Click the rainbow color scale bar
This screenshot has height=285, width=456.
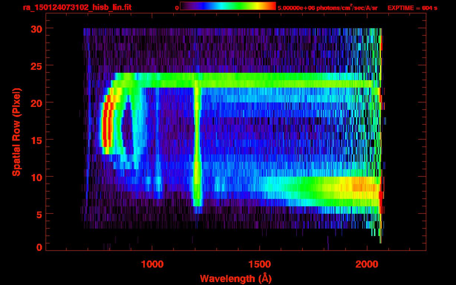pyautogui.click(x=228, y=6)
